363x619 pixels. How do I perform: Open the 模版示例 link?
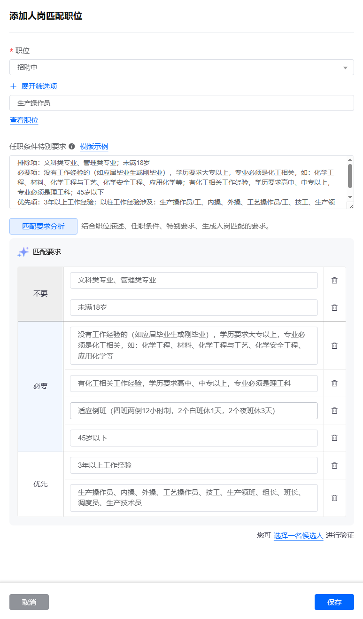tap(94, 146)
